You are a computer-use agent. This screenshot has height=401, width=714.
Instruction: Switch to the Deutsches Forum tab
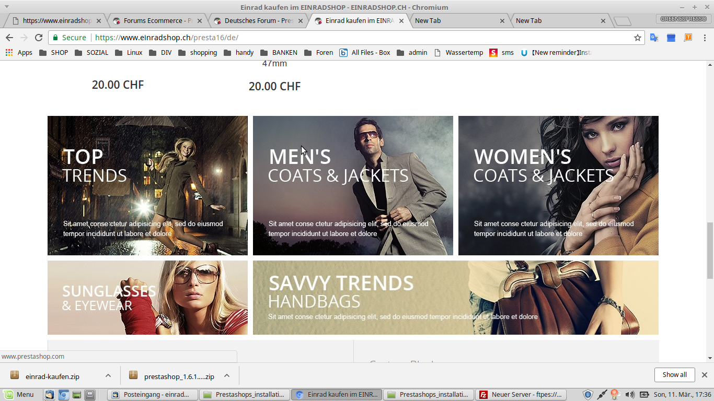(x=257, y=21)
